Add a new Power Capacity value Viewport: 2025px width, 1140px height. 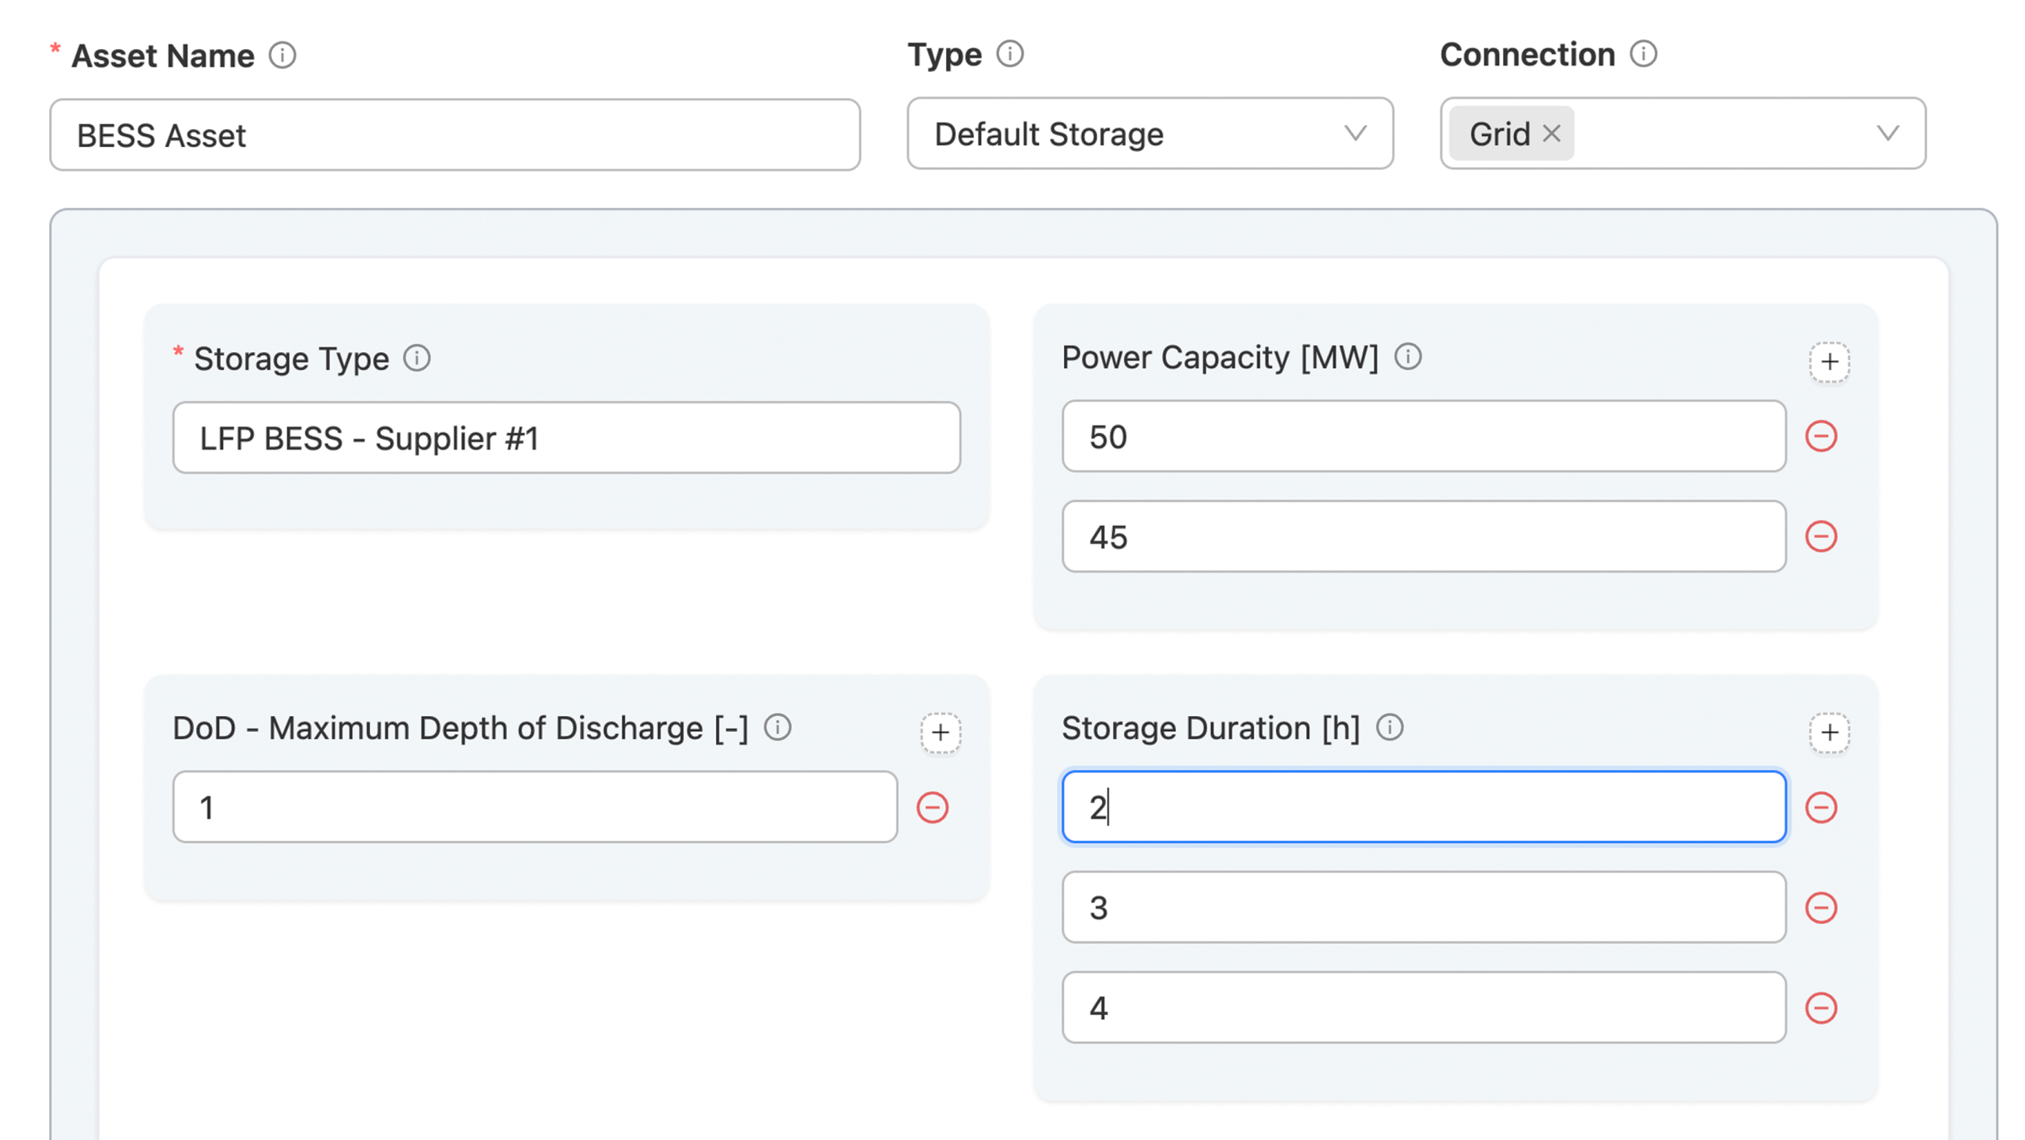point(1829,362)
